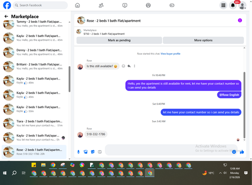The width and height of the screenshot is (252, 185).
Task: Open Windows Task View
Action: point(24,173)
